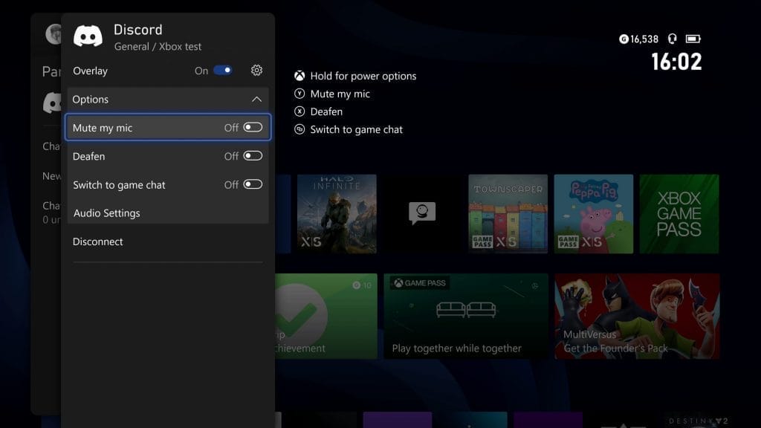Turn on the Deafen toggle
This screenshot has height=428, width=761.
tap(253, 156)
